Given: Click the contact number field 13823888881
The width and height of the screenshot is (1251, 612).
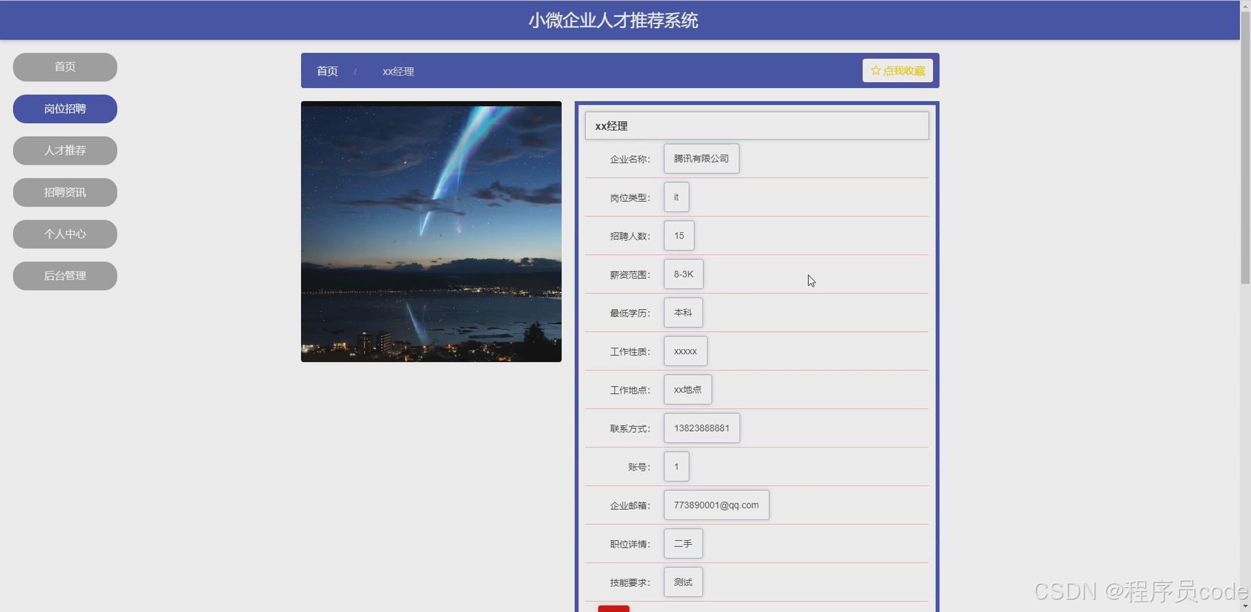Looking at the screenshot, I should coord(702,428).
